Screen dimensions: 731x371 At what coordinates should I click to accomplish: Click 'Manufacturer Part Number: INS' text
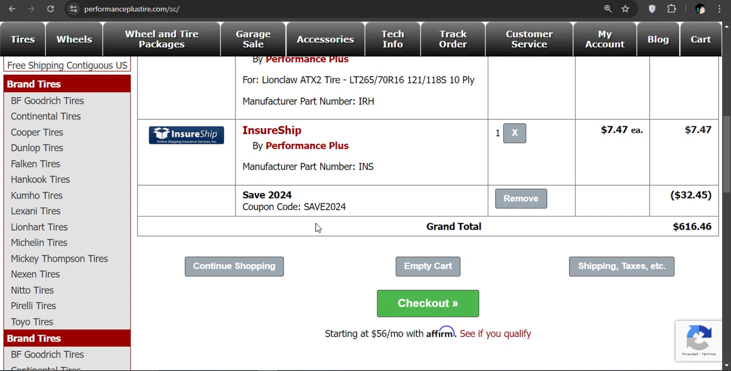coord(308,167)
